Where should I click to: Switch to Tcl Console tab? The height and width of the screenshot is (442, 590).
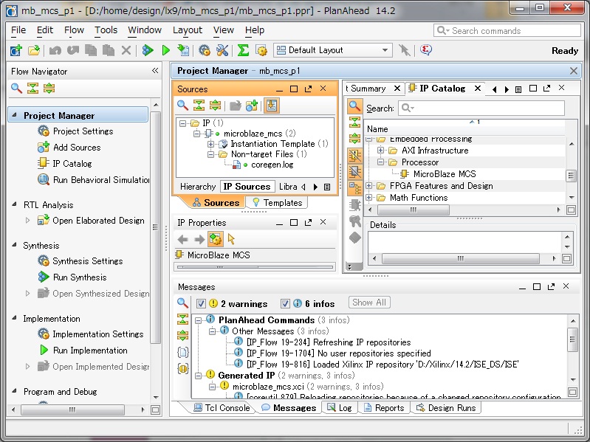click(x=222, y=408)
